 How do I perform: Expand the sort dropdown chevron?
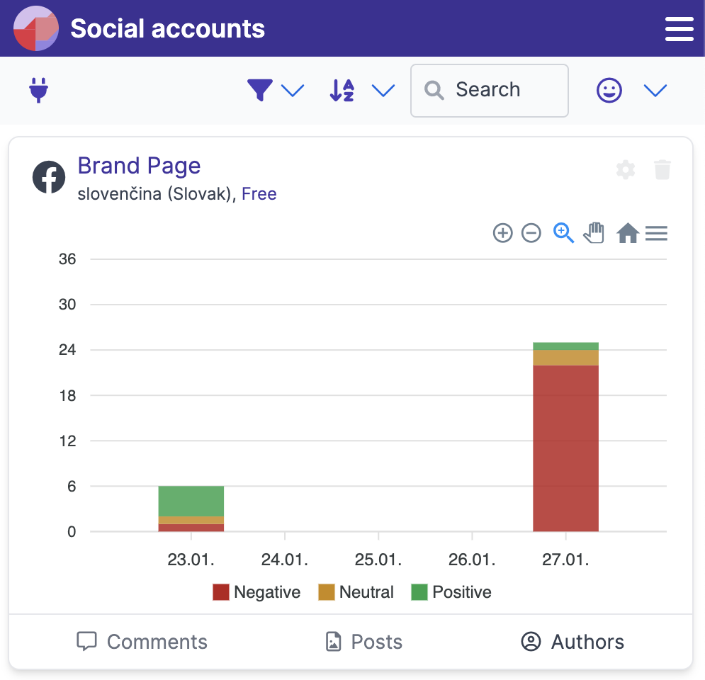tap(383, 91)
